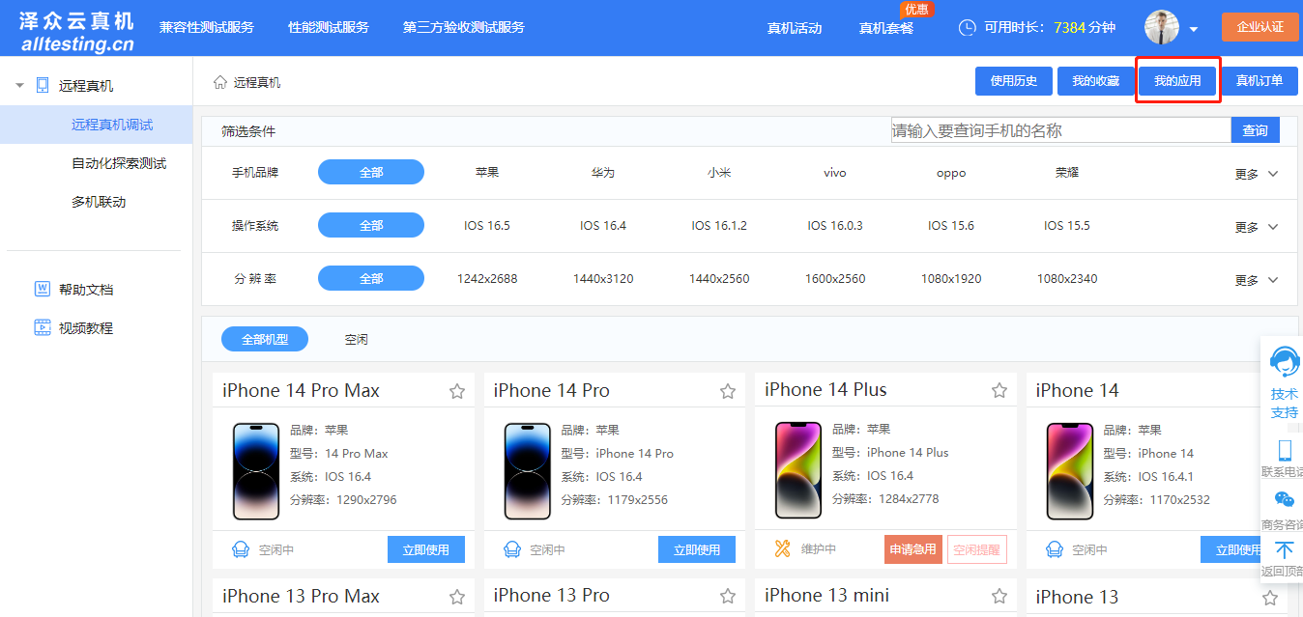
Task: Expand 更多 for 手机品牌 filter
Action: click(x=1257, y=174)
